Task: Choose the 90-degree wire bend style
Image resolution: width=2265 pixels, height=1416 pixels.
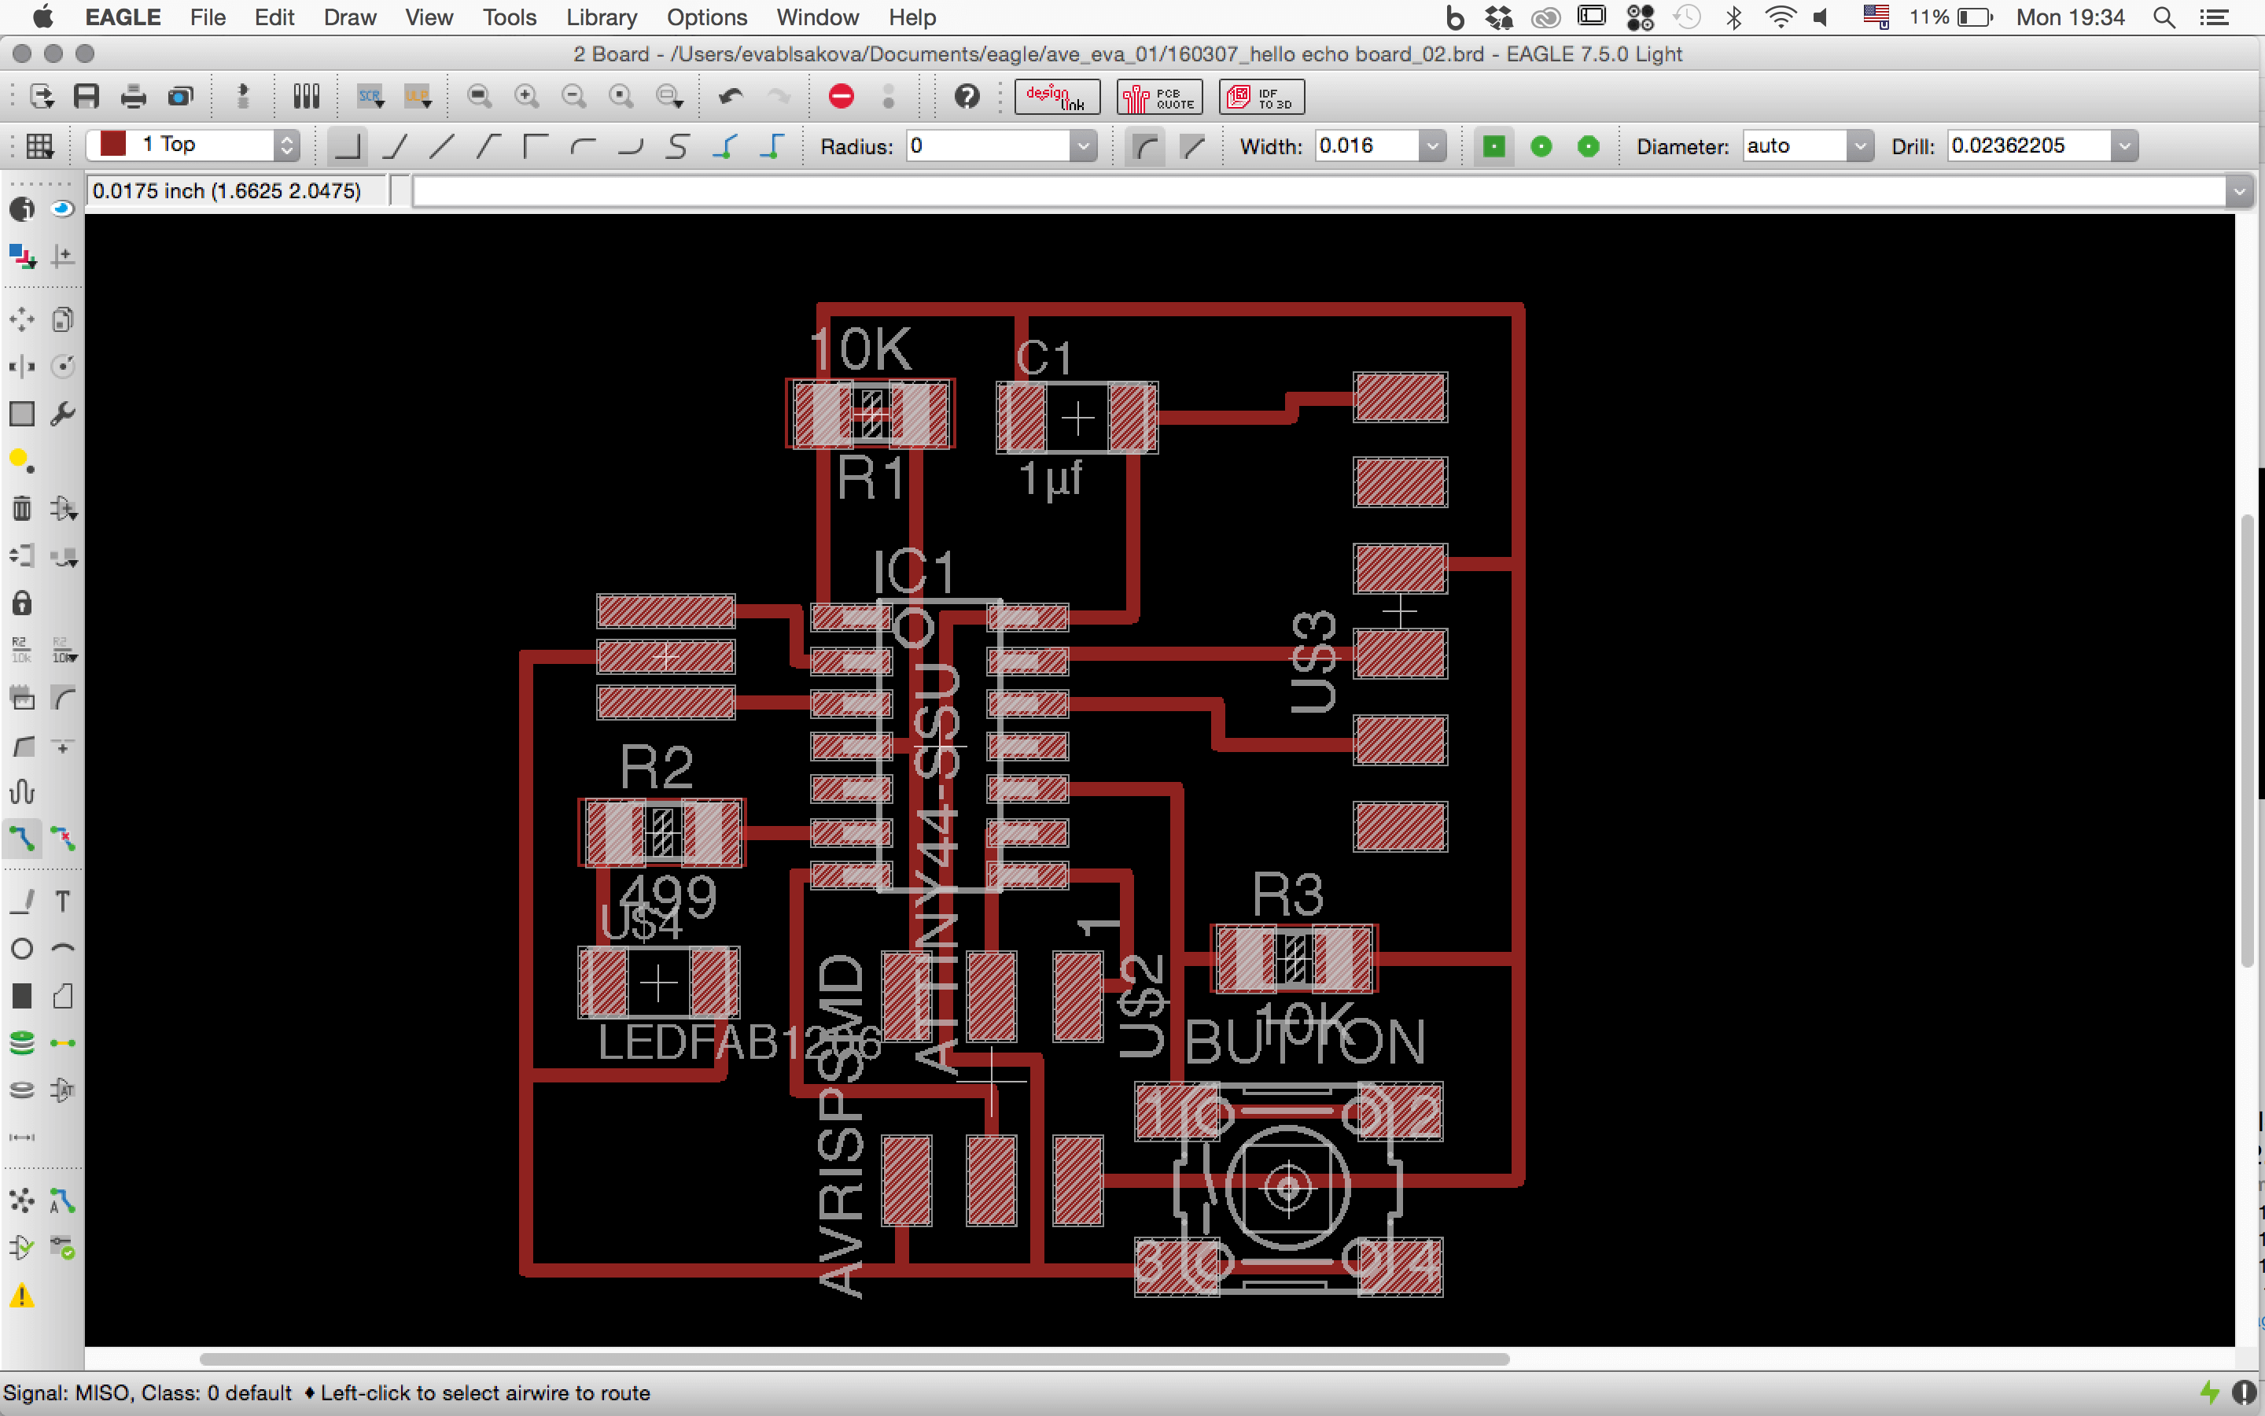Action: point(348,146)
